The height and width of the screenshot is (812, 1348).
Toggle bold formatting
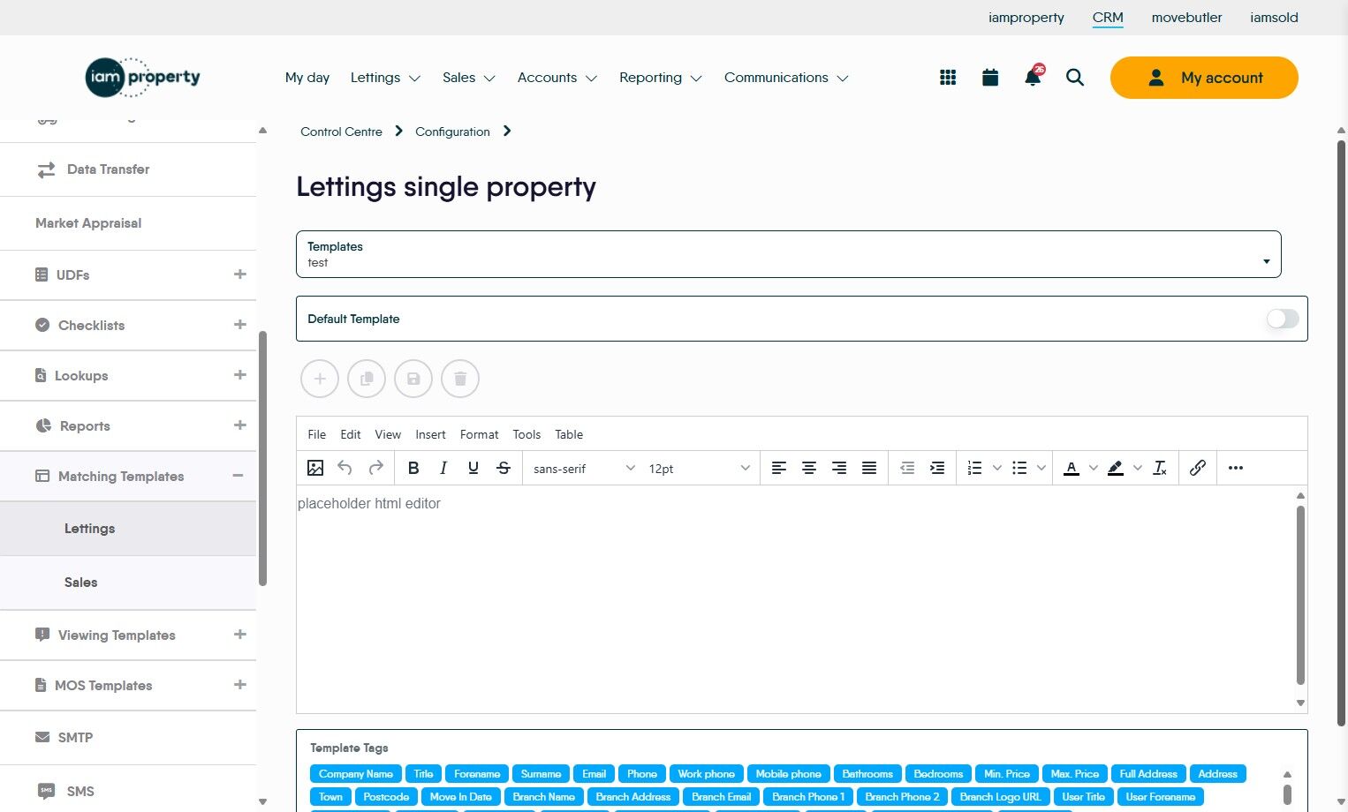pos(413,468)
